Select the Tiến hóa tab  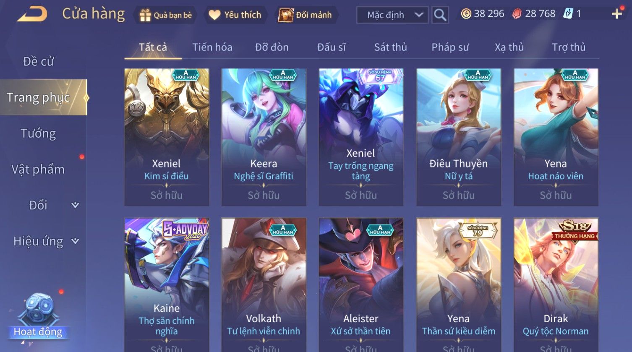pyautogui.click(x=212, y=47)
